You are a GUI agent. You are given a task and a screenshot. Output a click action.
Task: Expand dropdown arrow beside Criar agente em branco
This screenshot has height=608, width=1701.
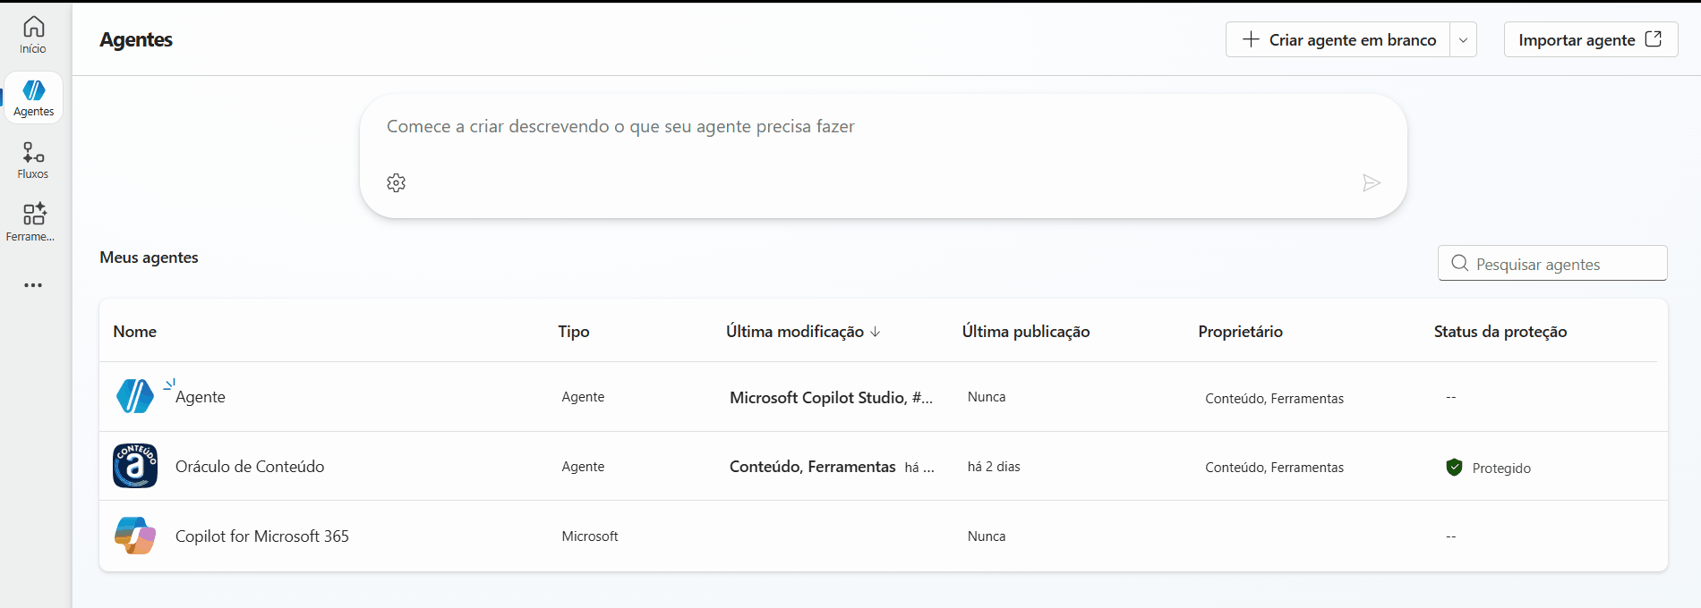pyautogui.click(x=1463, y=39)
